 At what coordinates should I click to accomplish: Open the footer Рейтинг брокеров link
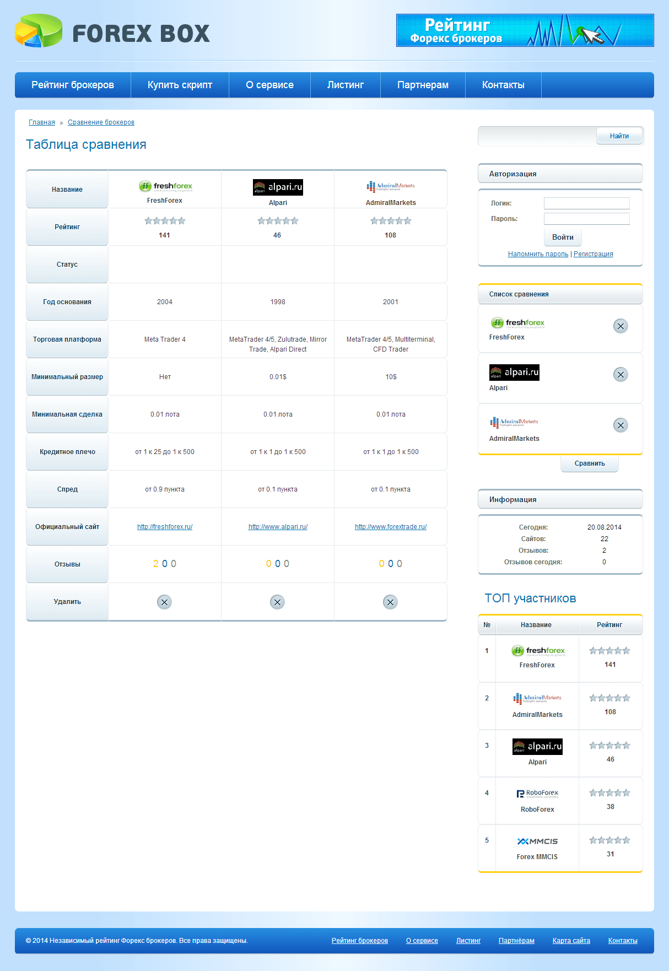coord(360,941)
